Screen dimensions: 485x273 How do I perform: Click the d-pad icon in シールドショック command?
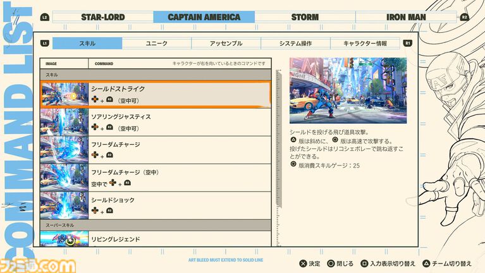[95, 210]
